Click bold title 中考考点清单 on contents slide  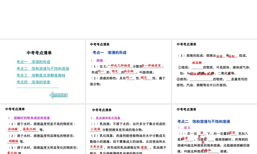(x=39, y=53)
